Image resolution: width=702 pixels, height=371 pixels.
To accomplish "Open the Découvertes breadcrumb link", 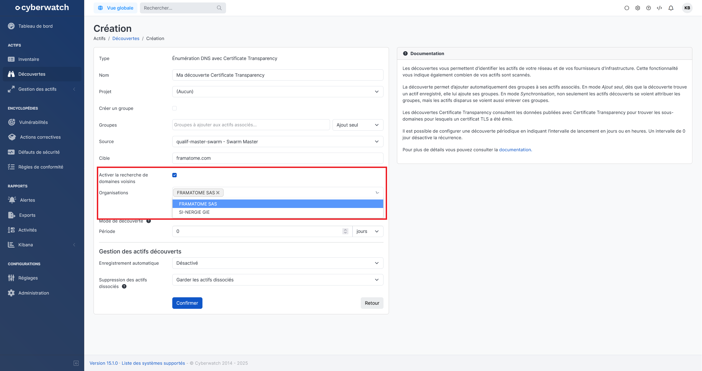I will tap(126, 38).
